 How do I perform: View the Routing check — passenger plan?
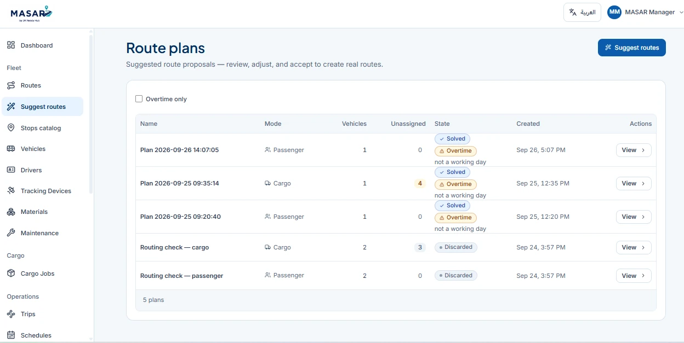tap(634, 276)
